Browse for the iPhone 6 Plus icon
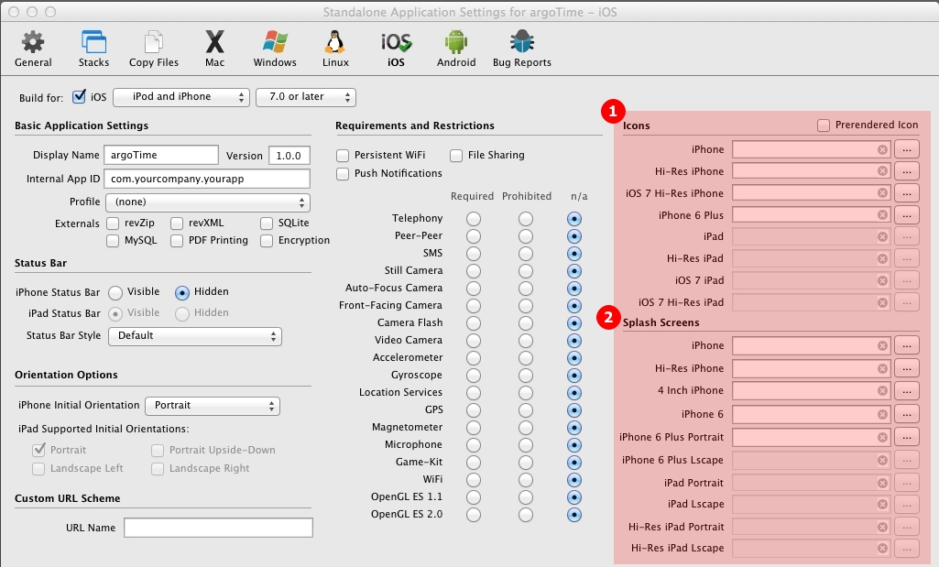The width and height of the screenshot is (939, 567). tap(907, 215)
